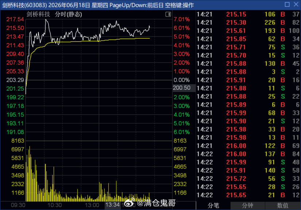This screenshot has height=210, width=301.
Task: Click the 0.00% percentage label
Action: pyautogui.click(x=182, y=80)
